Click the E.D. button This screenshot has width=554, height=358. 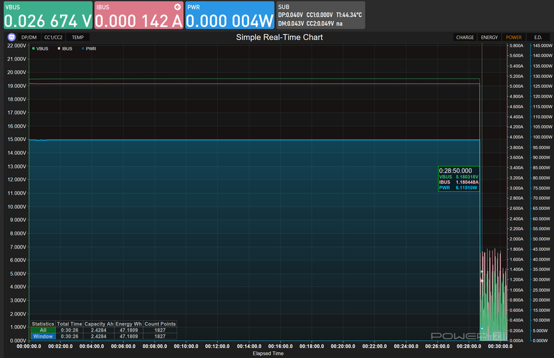(538, 37)
